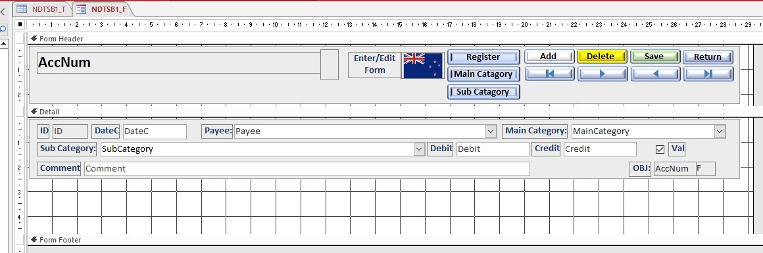This screenshot has width=763, height=253.
Task: Click the green Save button
Action: click(x=655, y=57)
